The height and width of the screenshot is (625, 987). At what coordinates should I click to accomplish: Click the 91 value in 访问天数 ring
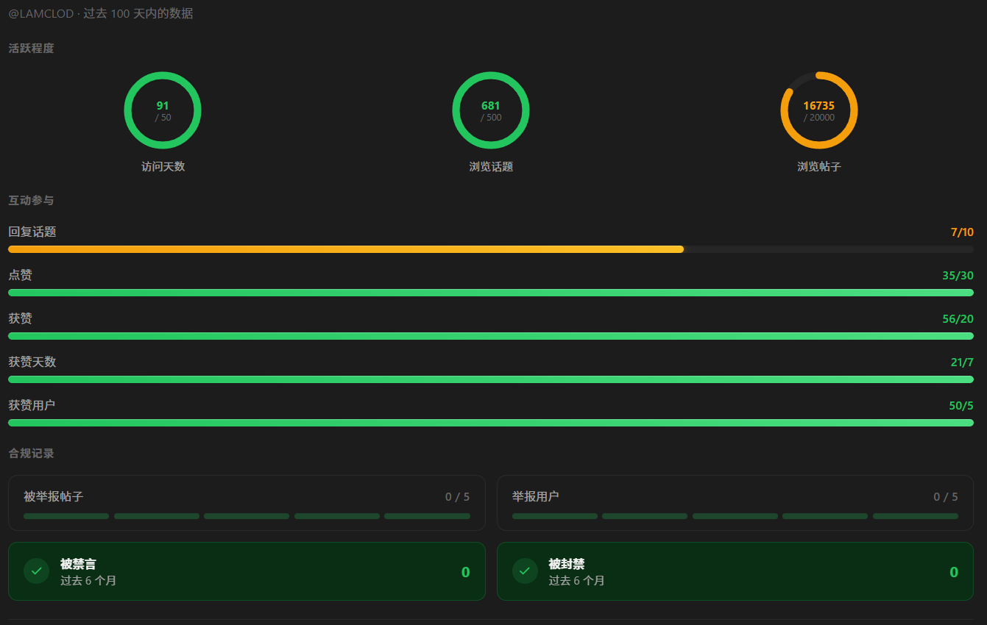click(163, 106)
